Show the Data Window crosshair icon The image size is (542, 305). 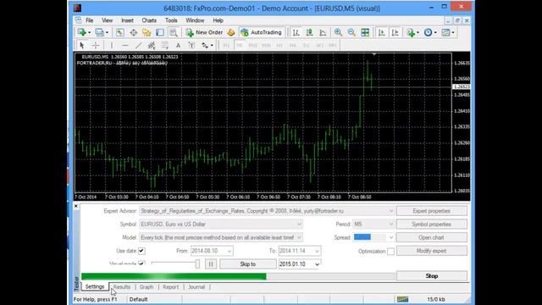(x=134, y=32)
